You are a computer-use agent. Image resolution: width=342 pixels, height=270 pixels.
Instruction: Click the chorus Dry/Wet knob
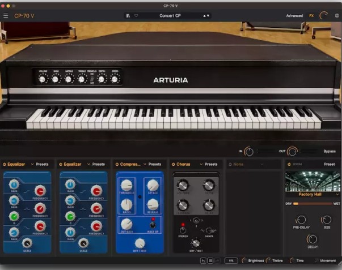pyautogui.click(x=196, y=243)
